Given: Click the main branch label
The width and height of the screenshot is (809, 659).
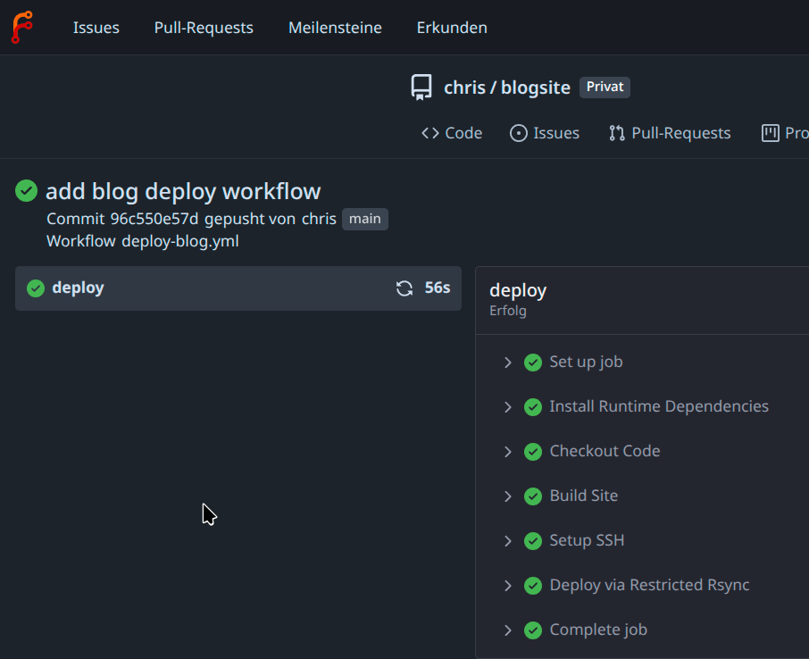Looking at the screenshot, I should tap(365, 219).
